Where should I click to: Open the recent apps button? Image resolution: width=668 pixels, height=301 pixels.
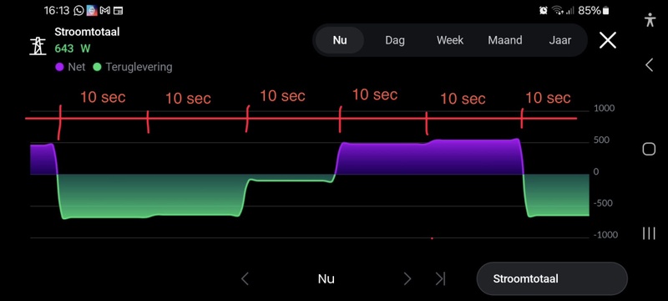point(649,233)
